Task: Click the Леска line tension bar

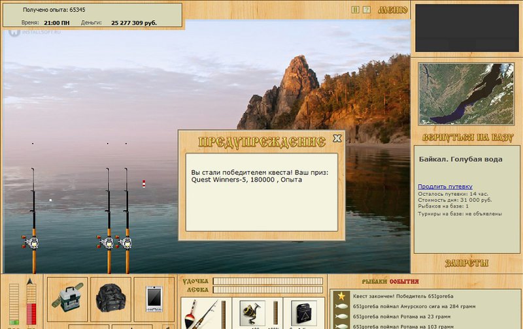Action: pos(268,290)
